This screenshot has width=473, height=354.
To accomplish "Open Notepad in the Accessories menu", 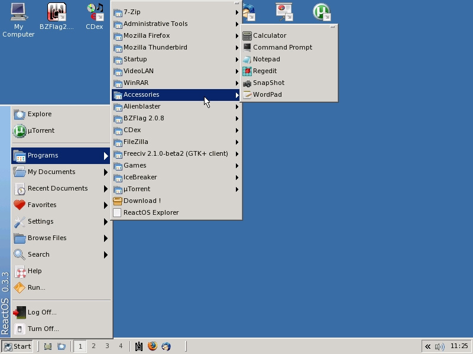I will pos(289,59).
